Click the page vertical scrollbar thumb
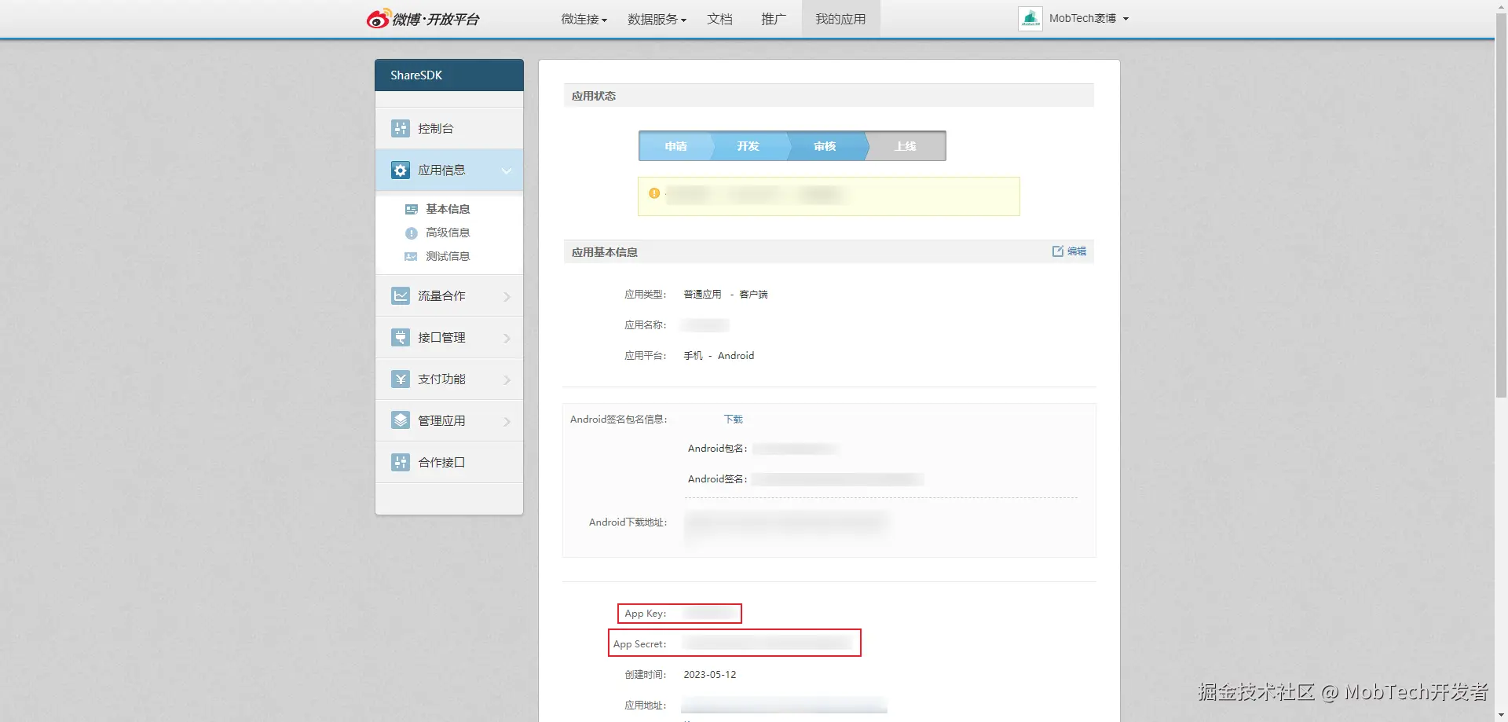The image size is (1508, 722). (1501, 205)
